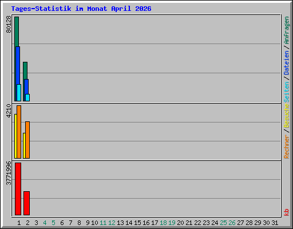Click the 'Anfragen' legend label

point(286,30)
